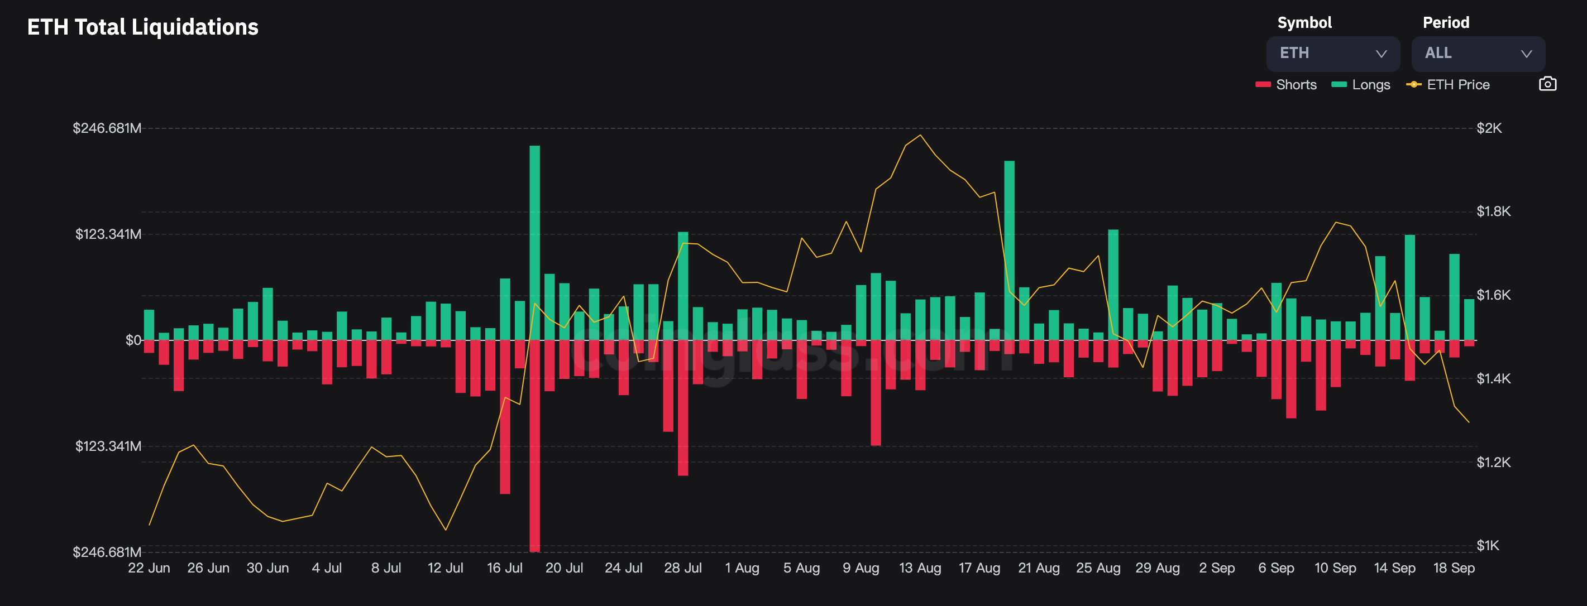
Task: Open the Period ALL dropdown
Action: tap(1478, 54)
